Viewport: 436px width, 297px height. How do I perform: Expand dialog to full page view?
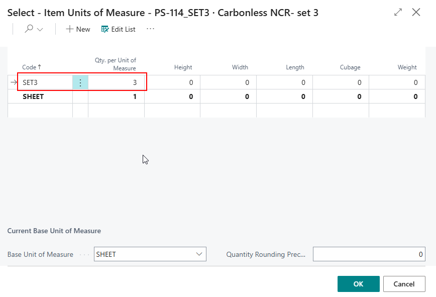398,12
